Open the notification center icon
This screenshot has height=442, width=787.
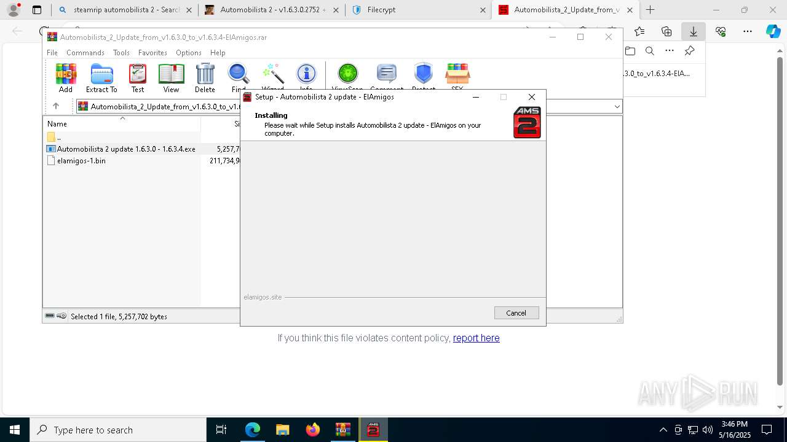tap(767, 430)
